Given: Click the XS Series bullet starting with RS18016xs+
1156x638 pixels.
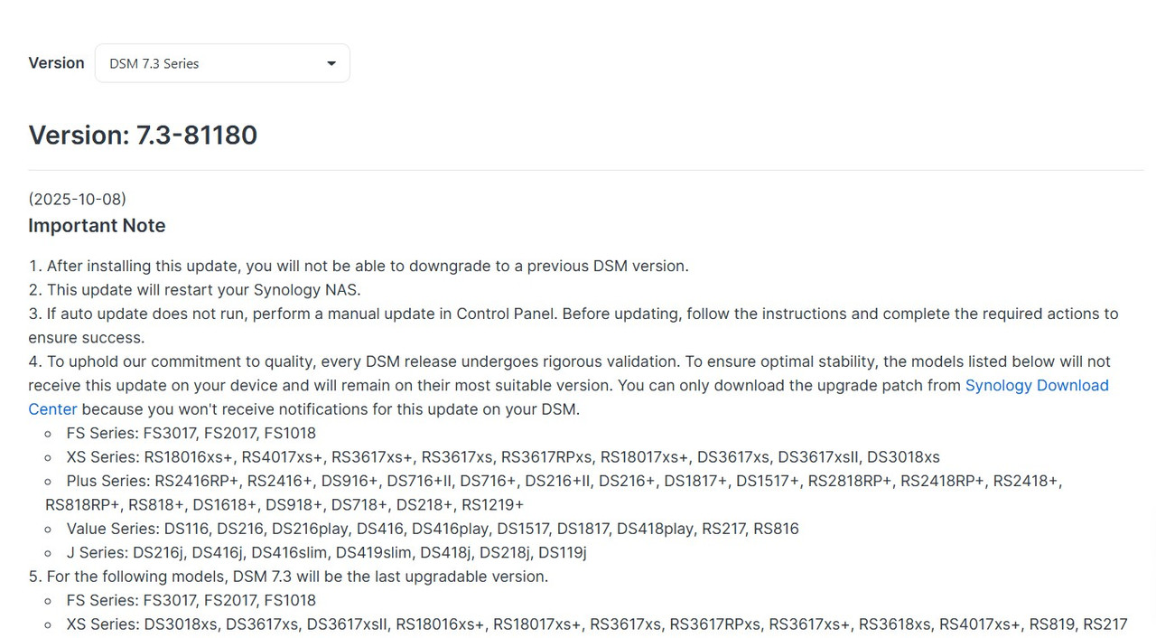Looking at the screenshot, I should click(503, 457).
